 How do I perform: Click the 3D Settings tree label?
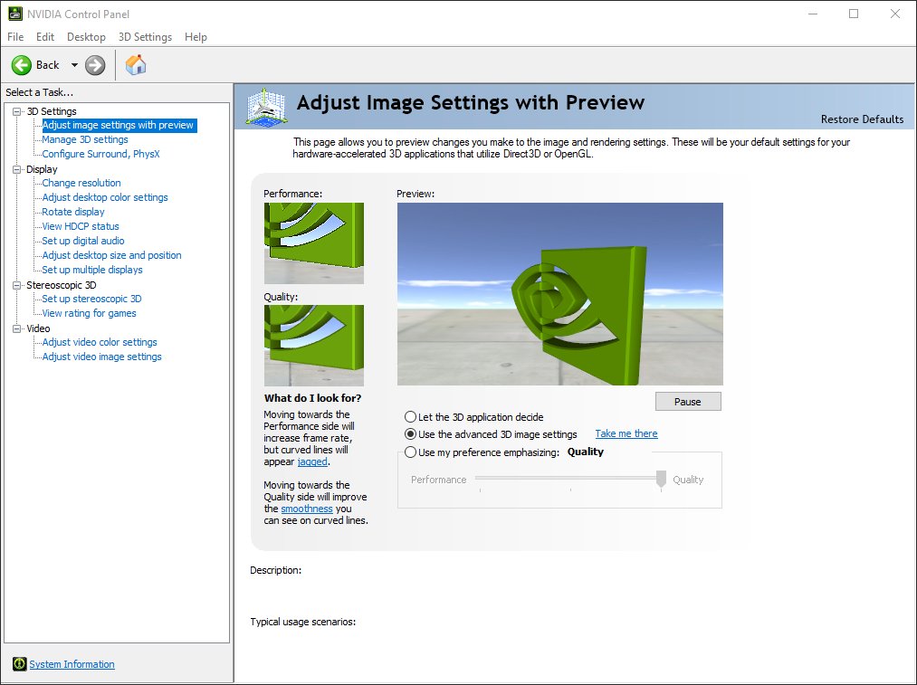coord(52,111)
